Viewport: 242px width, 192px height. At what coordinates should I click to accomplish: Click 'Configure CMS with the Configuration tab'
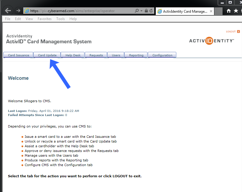pos(59,165)
